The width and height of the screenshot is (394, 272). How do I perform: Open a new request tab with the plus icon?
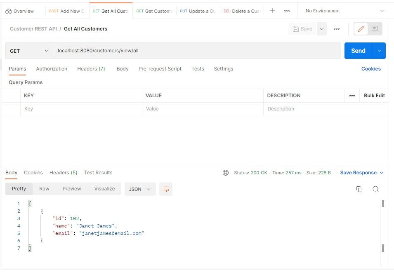point(272,10)
